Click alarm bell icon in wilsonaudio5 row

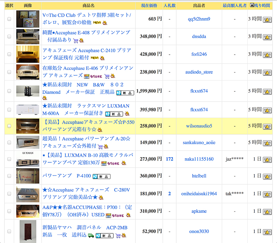pos(267,127)
